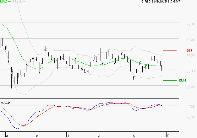Click the leftmost A month marker
Viewport: 197px width, 138px height.
coord(7,136)
